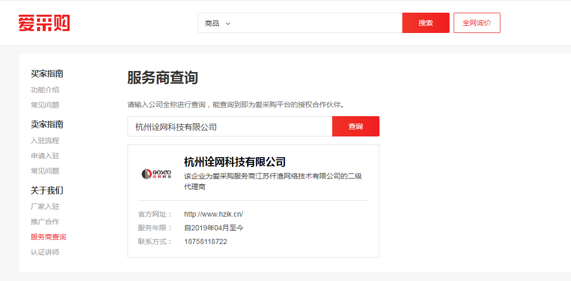
Task: Open the http://www.hzik.cn/ website link
Action: pyautogui.click(x=213, y=214)
